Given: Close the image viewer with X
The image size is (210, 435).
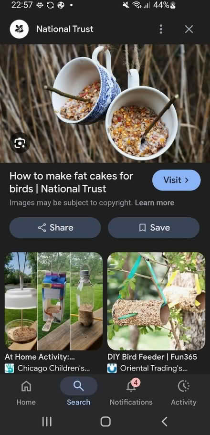Looking at the screenshot, I should [189, 29].
